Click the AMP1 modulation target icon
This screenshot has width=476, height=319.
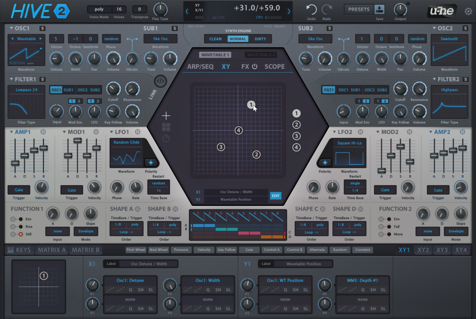coord(43,132)
